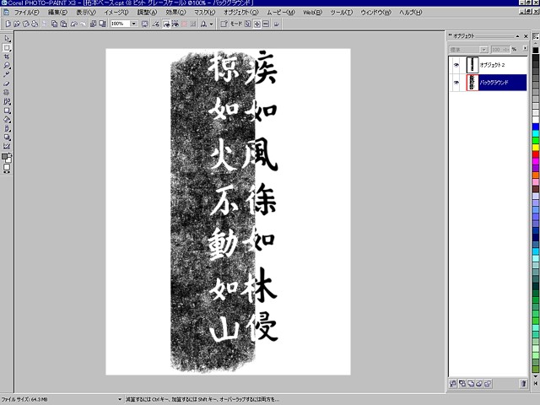Screen dimensions: 540x405
Task: Pick the black swatch in color palette
Action: pyautogui.click(x=536, y=51)
